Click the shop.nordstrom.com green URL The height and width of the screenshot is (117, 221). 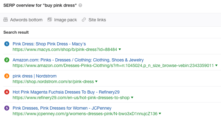point(53,81)
